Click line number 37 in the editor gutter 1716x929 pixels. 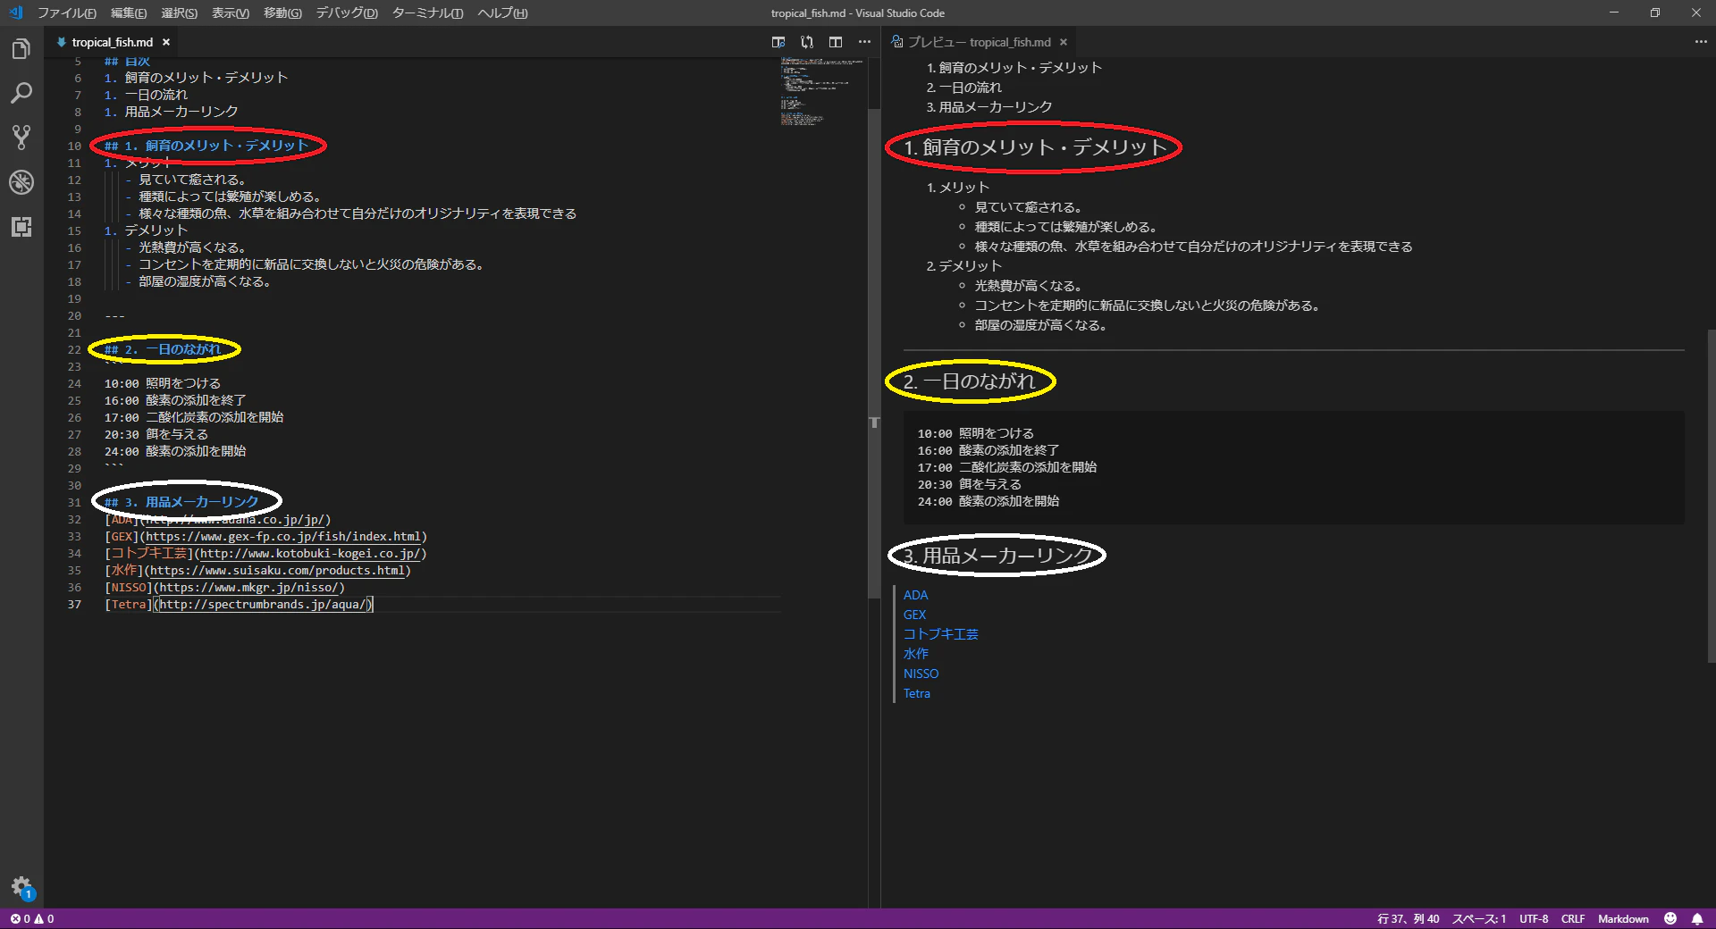(74, 605)
